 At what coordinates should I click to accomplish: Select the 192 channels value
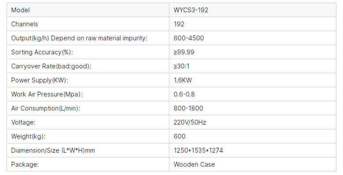pos(179,24)
